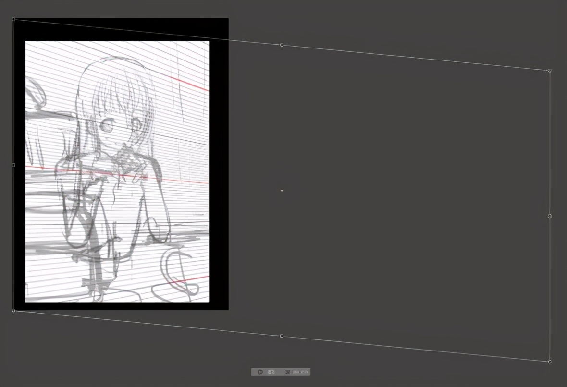Click the bottom-left corner transform handle
The width and height of the screenshot is (567, 387).
14,310
